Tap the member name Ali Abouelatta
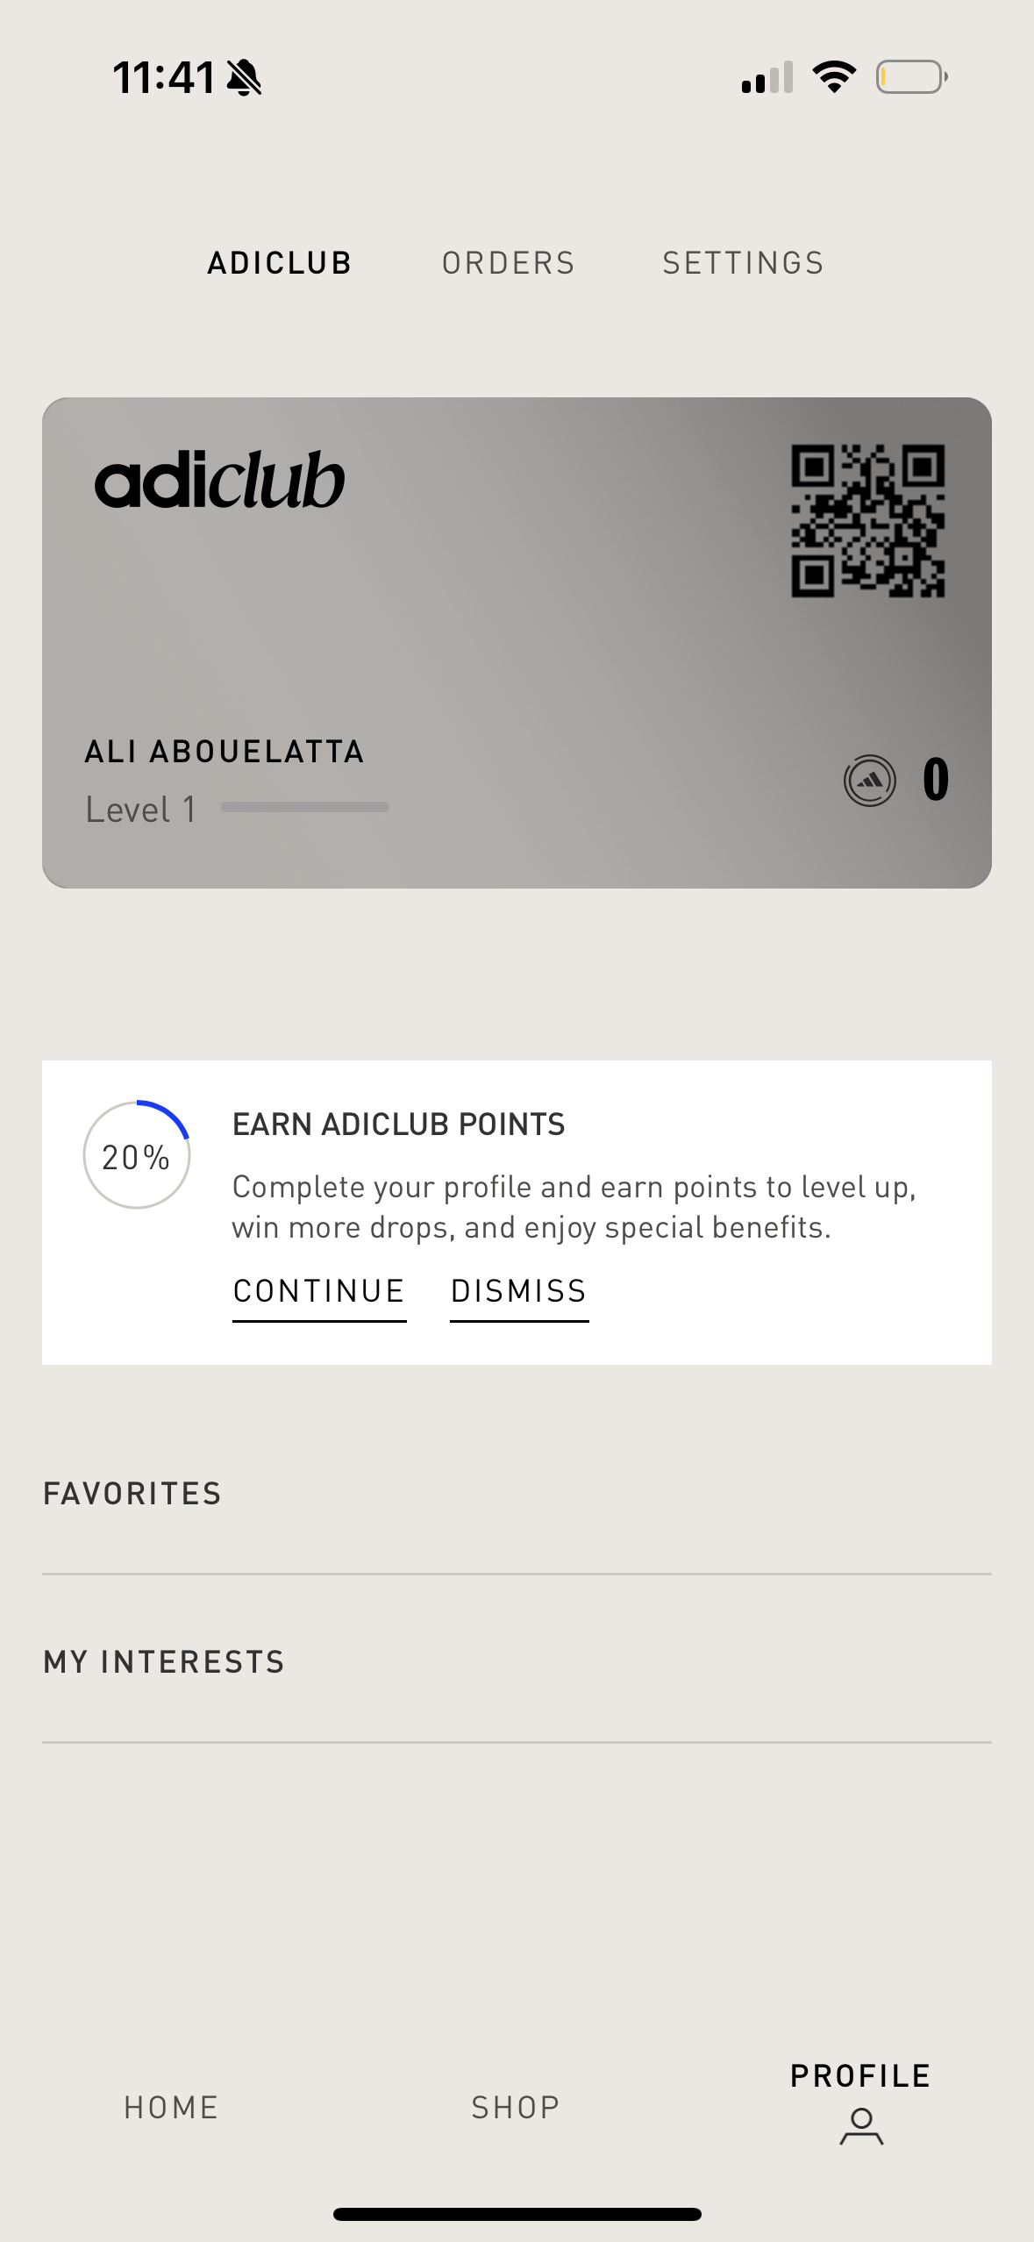The height and width of the screenshot is (2242, 1034). [224, 752]
